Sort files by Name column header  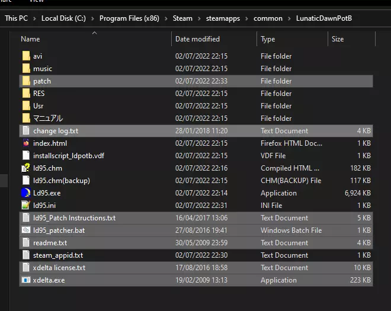coord(30,39)
